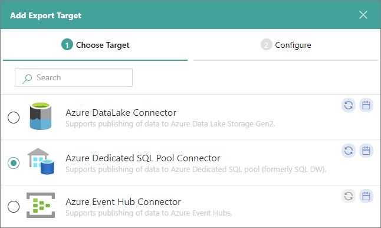The image size is (381, 228).
Task: Select the Azure Event Hub Connector radio button
Action: click(14, 207)
